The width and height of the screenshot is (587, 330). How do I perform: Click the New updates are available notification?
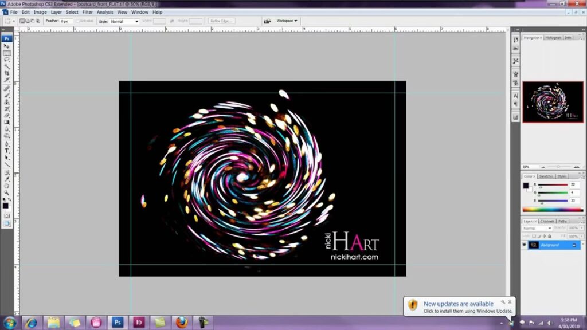click(x=459, y=307)
